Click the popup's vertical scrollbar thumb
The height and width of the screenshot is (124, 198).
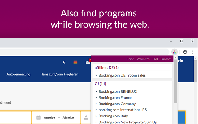pos(175,81)
